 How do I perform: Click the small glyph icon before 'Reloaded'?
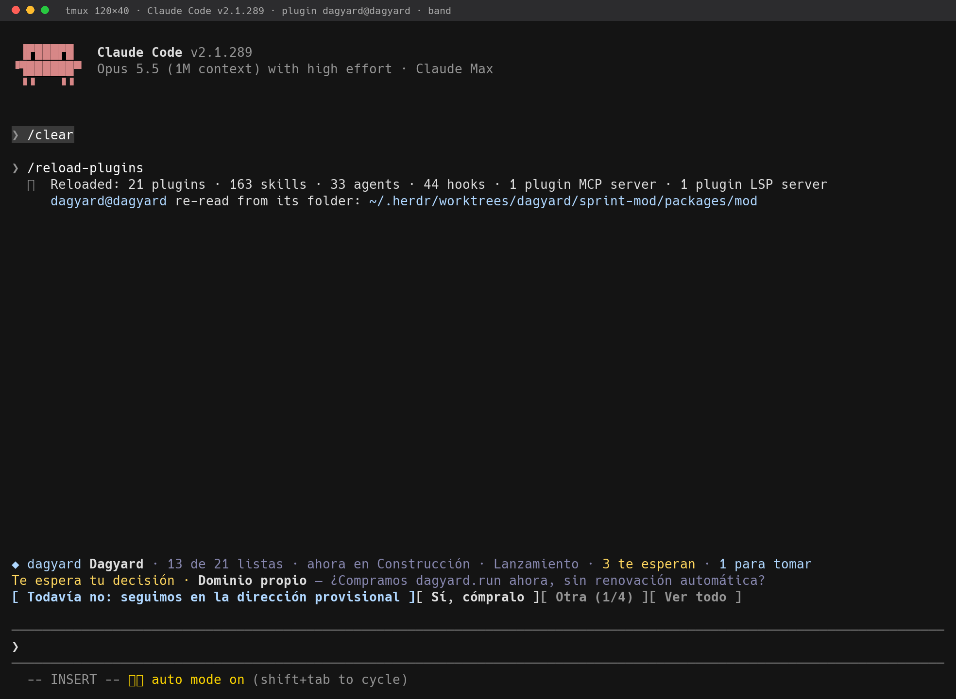[31, 185]
